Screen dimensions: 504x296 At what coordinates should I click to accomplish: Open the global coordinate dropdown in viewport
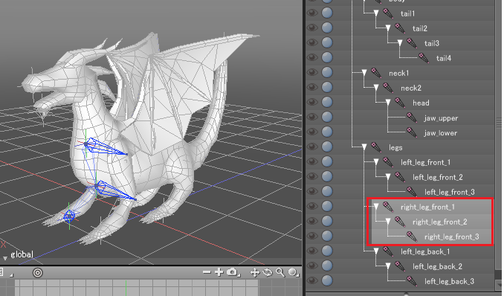(x=5, y=258)
